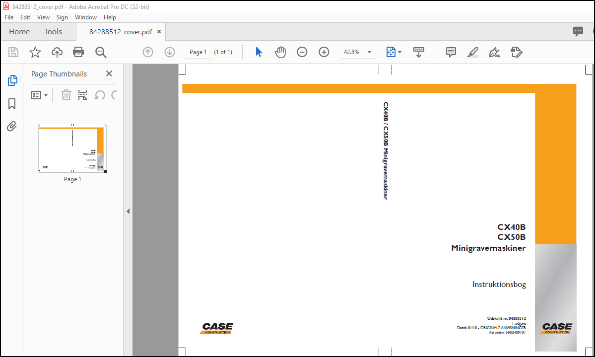This screenshot has width=595, height=357.
Task: Open the Page Thumbnails sidebar icon
Action: 12,80
